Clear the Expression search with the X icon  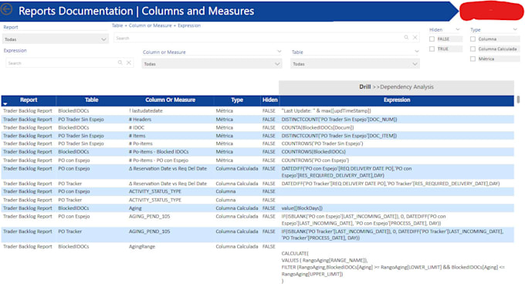coord(129,63)
